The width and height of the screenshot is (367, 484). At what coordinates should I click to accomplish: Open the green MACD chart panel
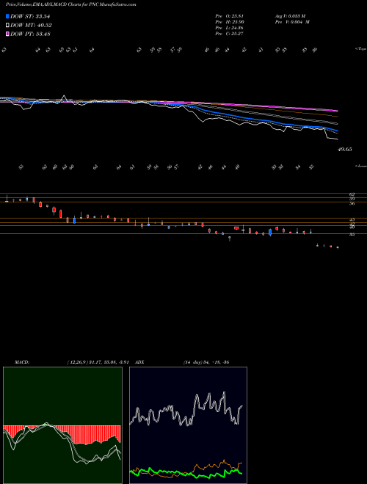62,425
